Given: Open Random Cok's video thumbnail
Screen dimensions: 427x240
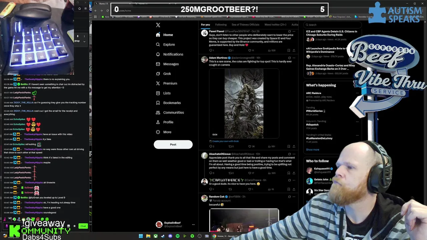Looking at the screenshot, I should pyautogui.click(x=244, y=220).
